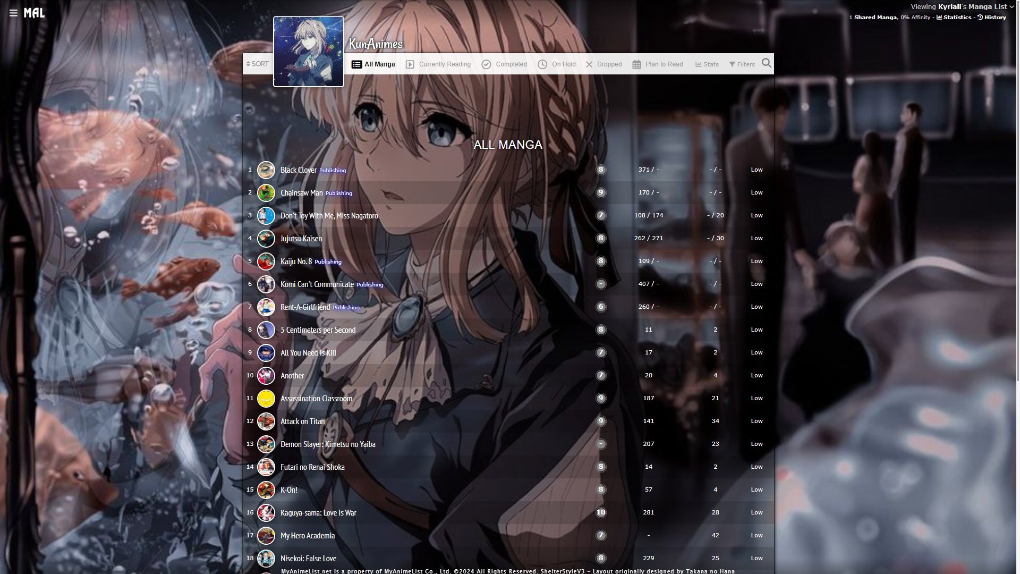
Task: Open Demon Slayer: Kimetsu no Yaiba
Action: click(328, 444)
